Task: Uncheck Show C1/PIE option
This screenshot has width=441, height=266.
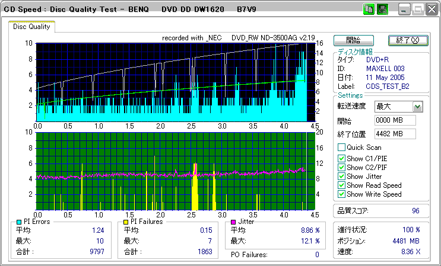Action: tap(341, 158)
